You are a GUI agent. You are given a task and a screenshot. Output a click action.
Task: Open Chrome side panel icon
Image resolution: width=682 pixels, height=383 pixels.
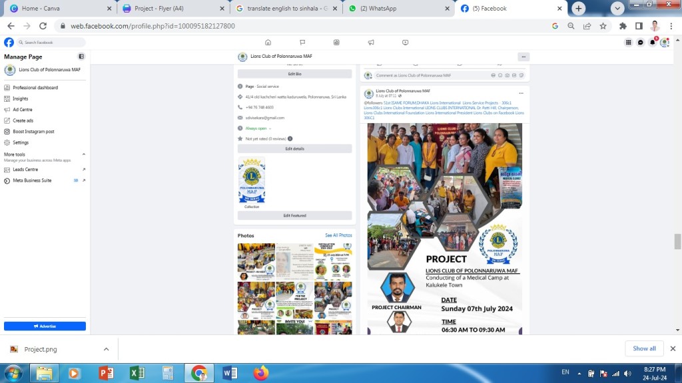(x=639, y=26)
